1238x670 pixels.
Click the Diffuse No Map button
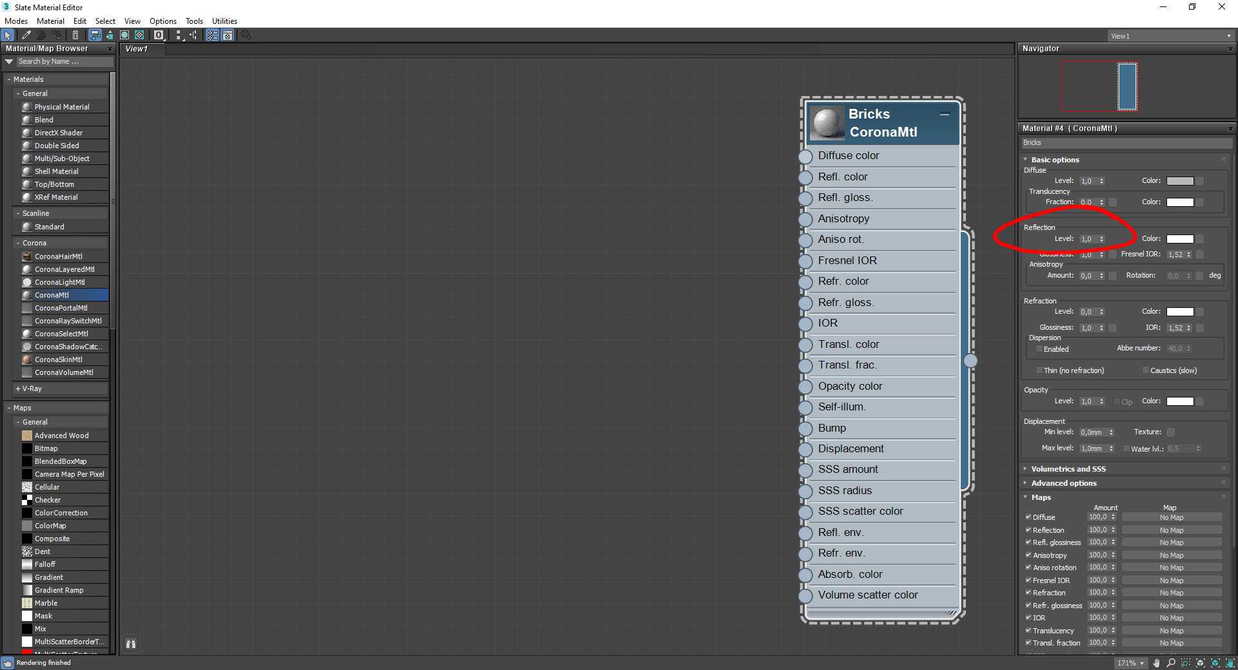click(1172, 517)
